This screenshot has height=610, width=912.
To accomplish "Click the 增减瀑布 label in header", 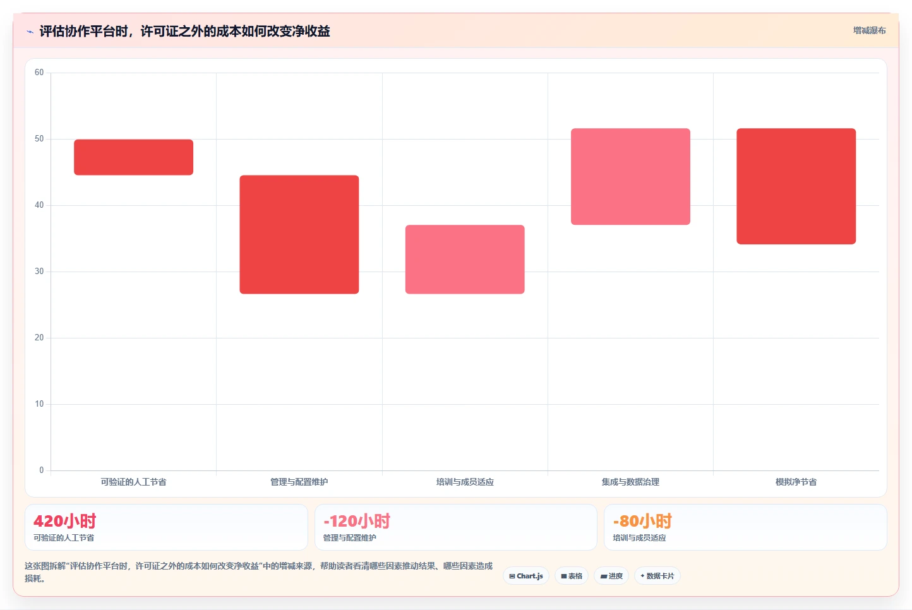I will [x=869, y=30].
